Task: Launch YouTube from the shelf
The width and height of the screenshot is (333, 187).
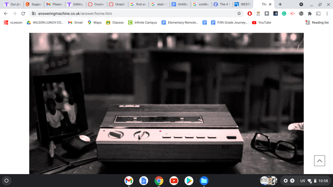Action: (174, 181)
